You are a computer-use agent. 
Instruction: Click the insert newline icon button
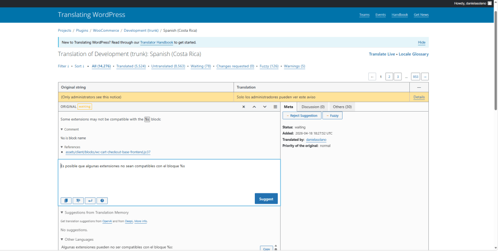pos(90,200)
